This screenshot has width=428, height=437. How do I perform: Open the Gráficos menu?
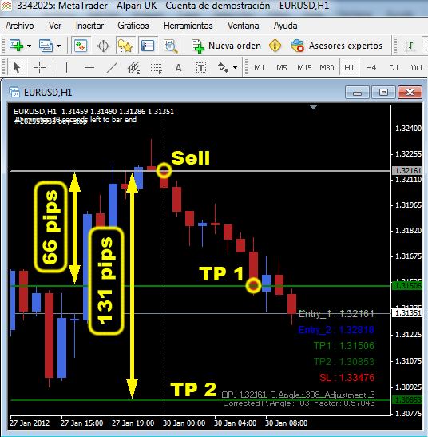click(133, 26)
